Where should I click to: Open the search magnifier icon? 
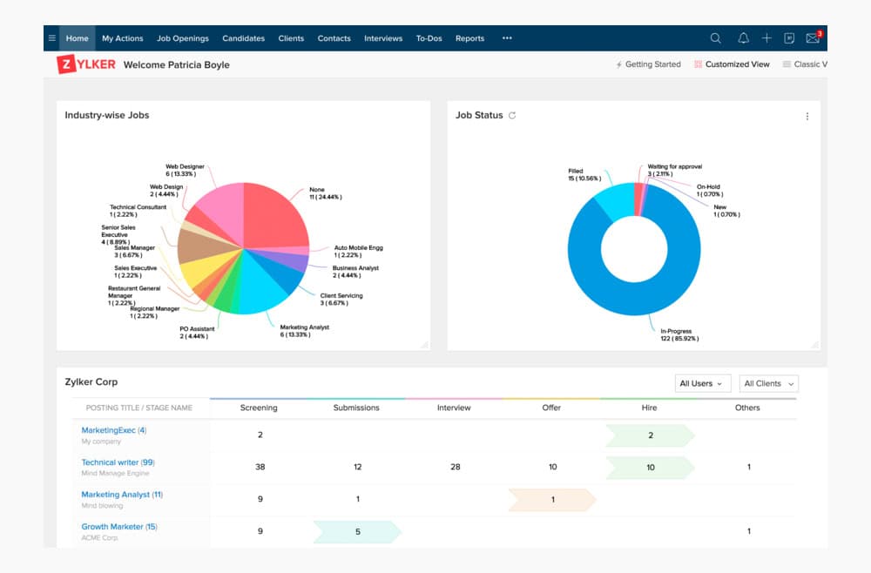(x=715, y=38)
